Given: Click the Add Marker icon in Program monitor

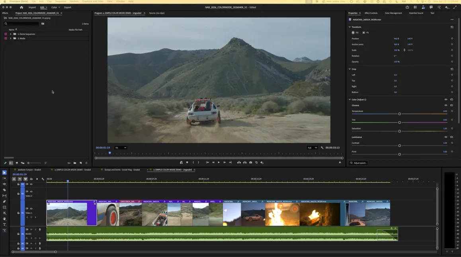Looking at the screenshot, I should pyautogui.click(x=187, y=163).
